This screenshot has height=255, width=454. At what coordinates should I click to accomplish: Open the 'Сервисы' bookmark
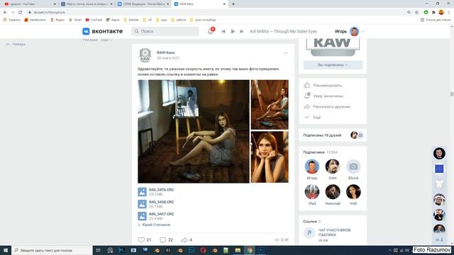(x=11, y=20)
